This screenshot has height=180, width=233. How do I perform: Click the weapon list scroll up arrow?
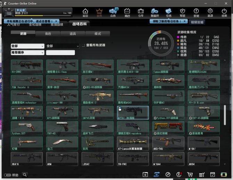pos(225,60)
